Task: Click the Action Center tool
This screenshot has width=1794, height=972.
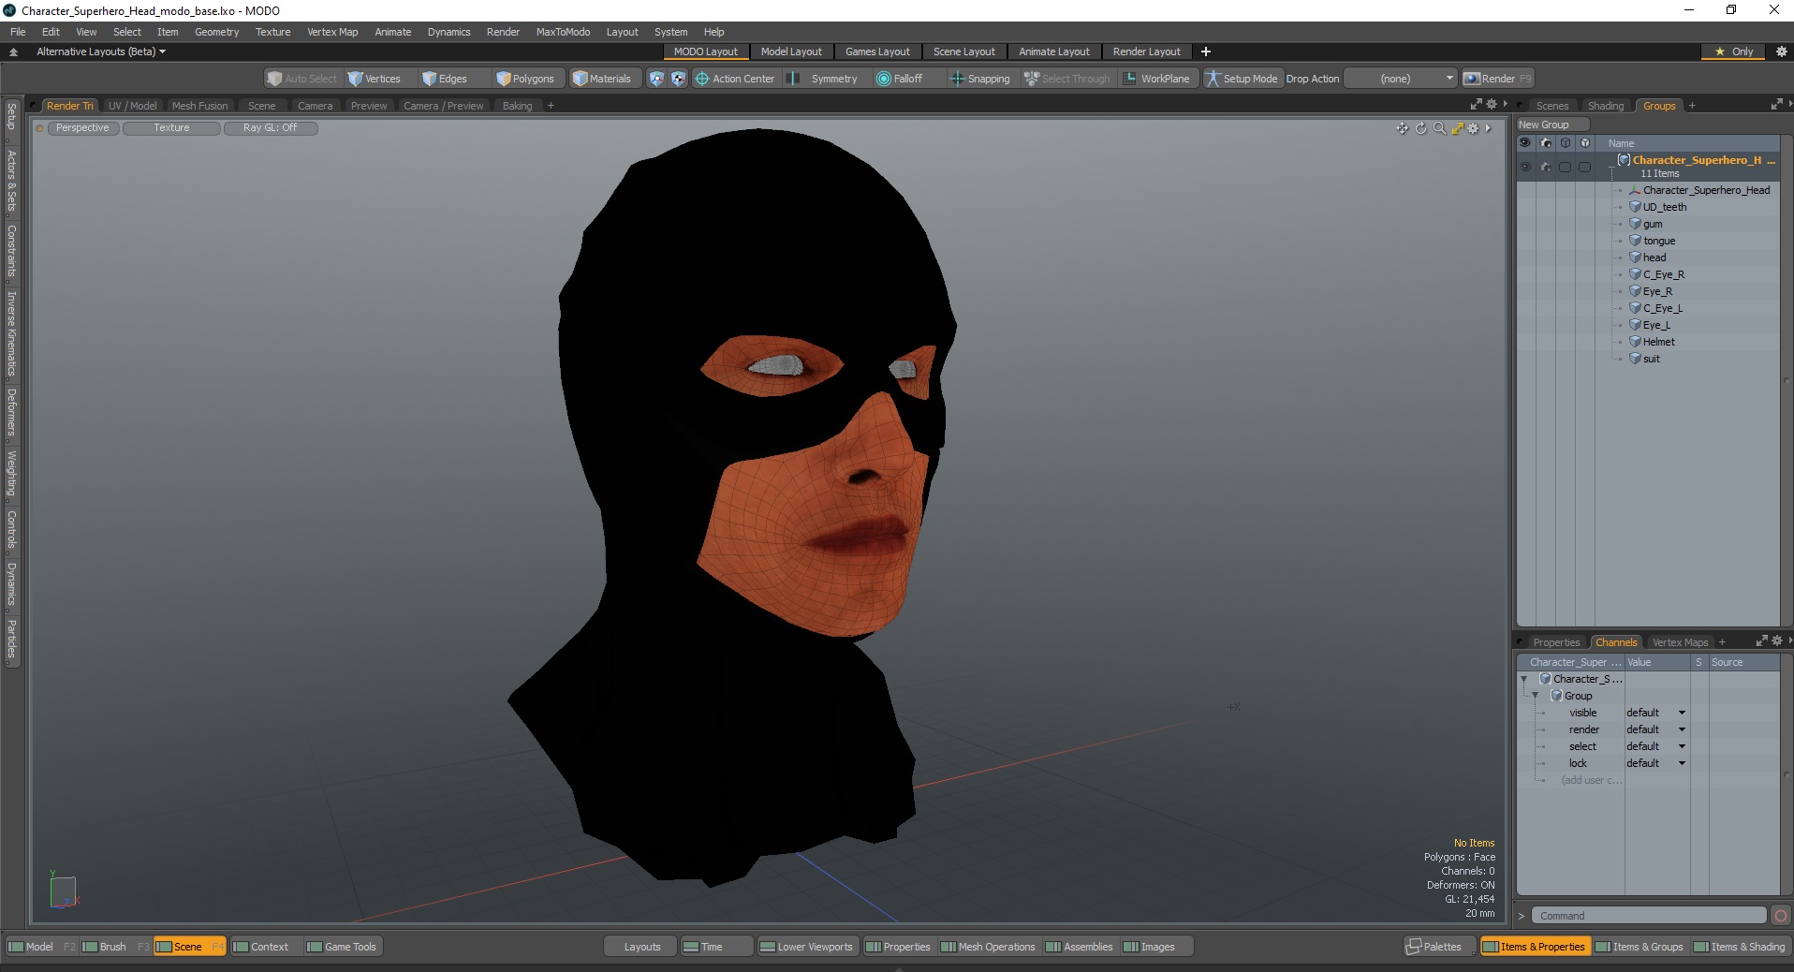Action: [x=735, y=79]
